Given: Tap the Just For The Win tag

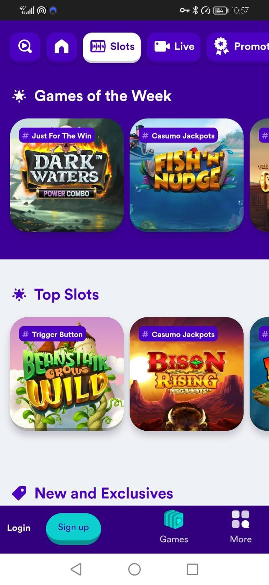Looking at the screenshot, I should 57,136.
